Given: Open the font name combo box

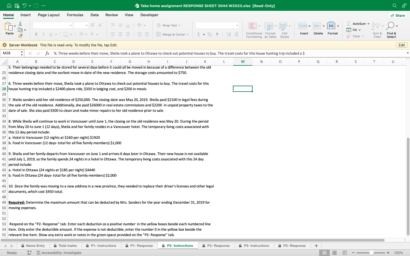Looking at the screenshot, I should point(53,25).
